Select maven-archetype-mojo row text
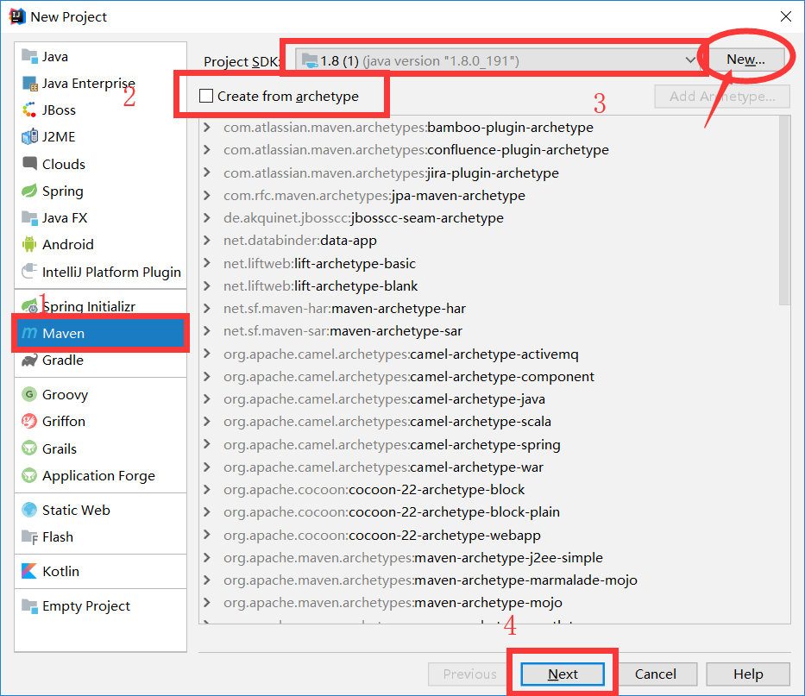Image resolution: width=805 pixels, height=696 pixels. [x=393, y=603]
